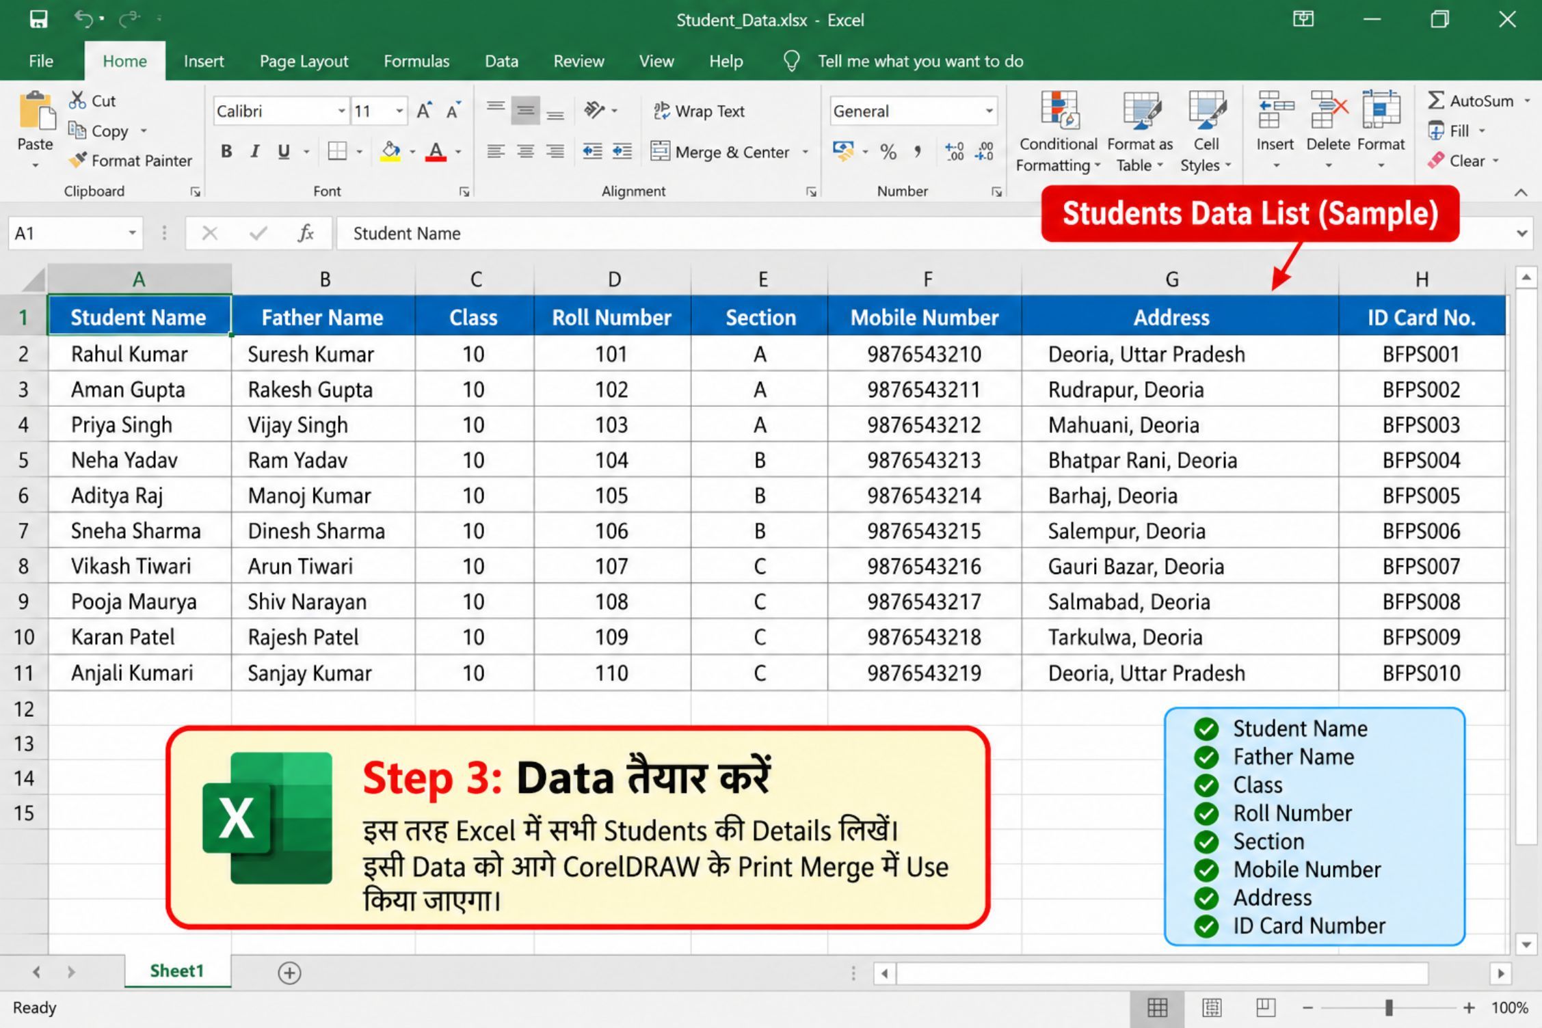This screenshot has width=1542, height=1028.
Task: Open the Name Box dropdown arrow
Action: 132,233
